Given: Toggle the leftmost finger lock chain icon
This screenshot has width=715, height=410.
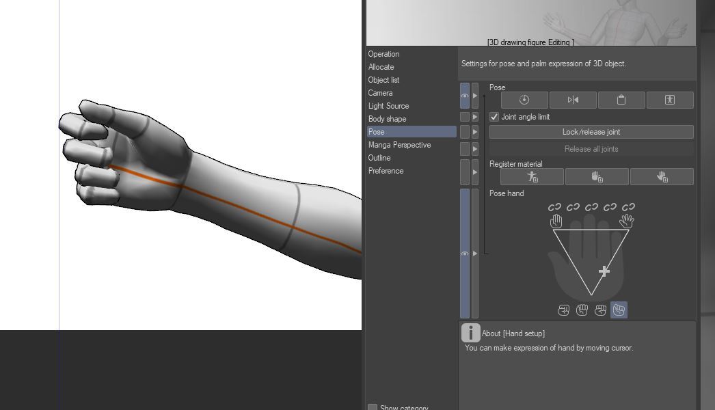Looking at the screenshot, I should click(x=554, y=207).
